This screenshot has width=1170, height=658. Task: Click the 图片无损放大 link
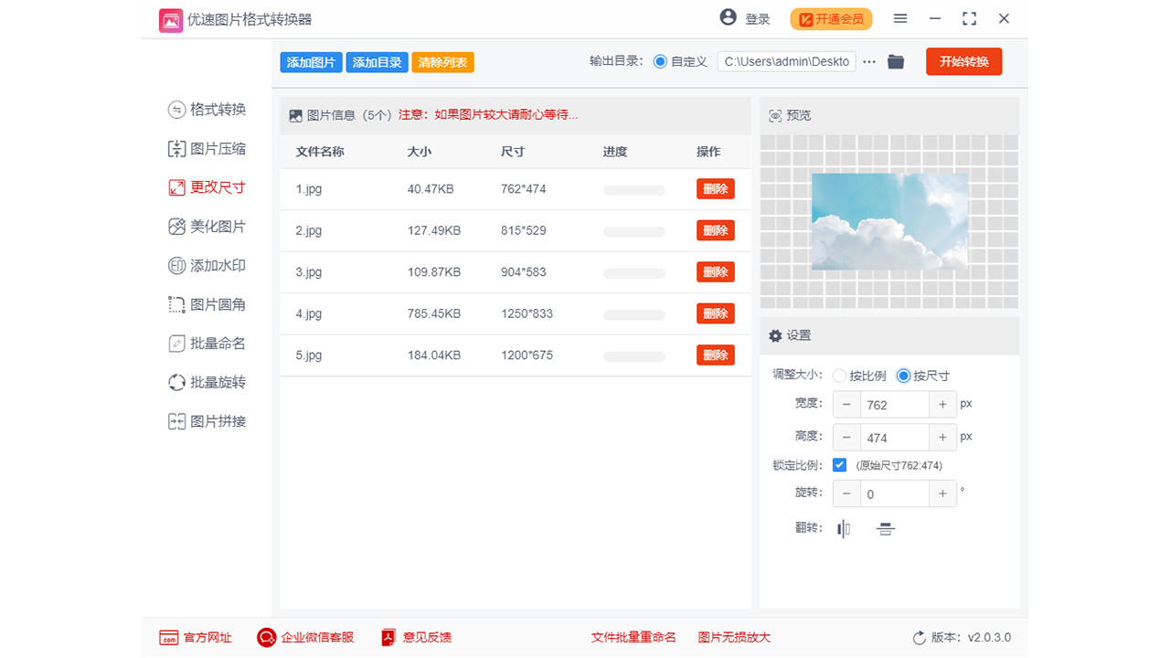coord(734,638)
